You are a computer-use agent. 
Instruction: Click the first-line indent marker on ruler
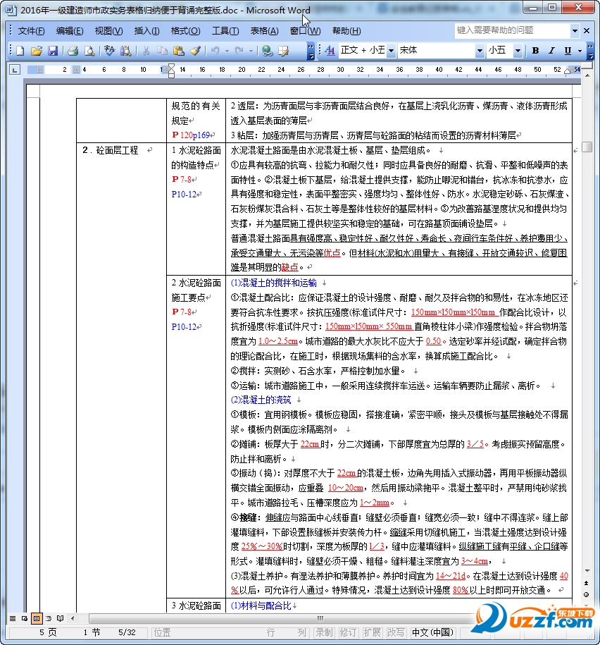click(171, 67)
